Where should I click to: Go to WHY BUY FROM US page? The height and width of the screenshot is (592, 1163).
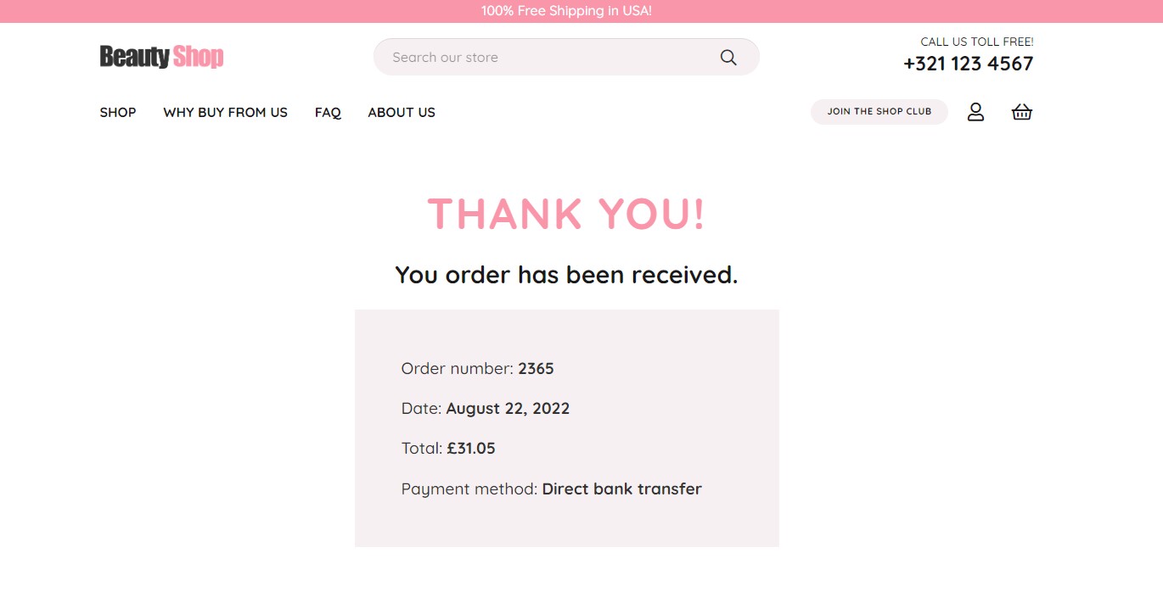click(x=226, y=112)
